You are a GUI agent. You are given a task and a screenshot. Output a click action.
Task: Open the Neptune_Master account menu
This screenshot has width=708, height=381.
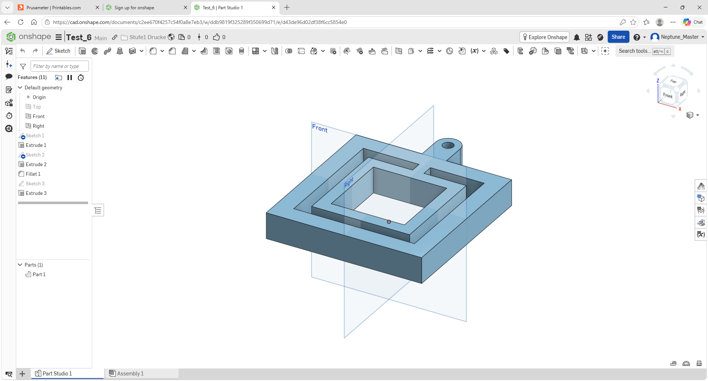coord(677,37)
